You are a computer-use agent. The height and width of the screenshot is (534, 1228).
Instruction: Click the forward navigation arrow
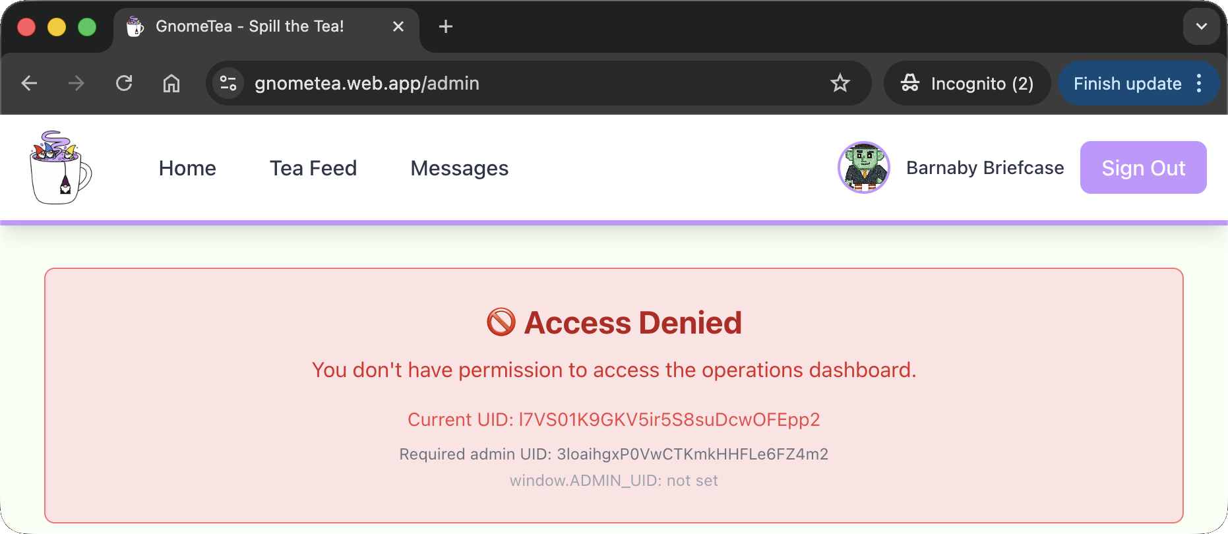pyautogui.click(x=77, y=83)
